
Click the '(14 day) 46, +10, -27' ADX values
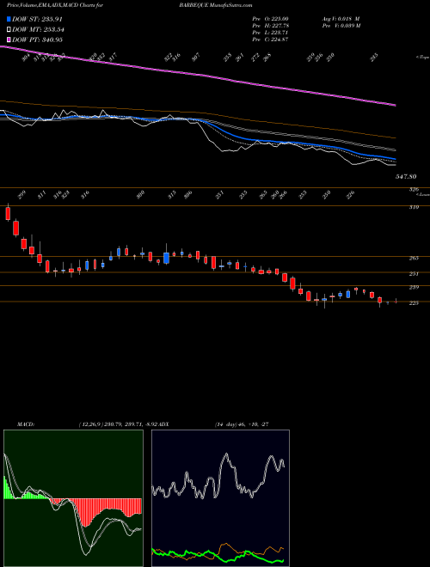click(242, 424)
